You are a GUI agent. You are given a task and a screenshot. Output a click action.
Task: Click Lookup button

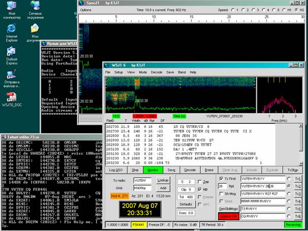[x=163, y=180]
